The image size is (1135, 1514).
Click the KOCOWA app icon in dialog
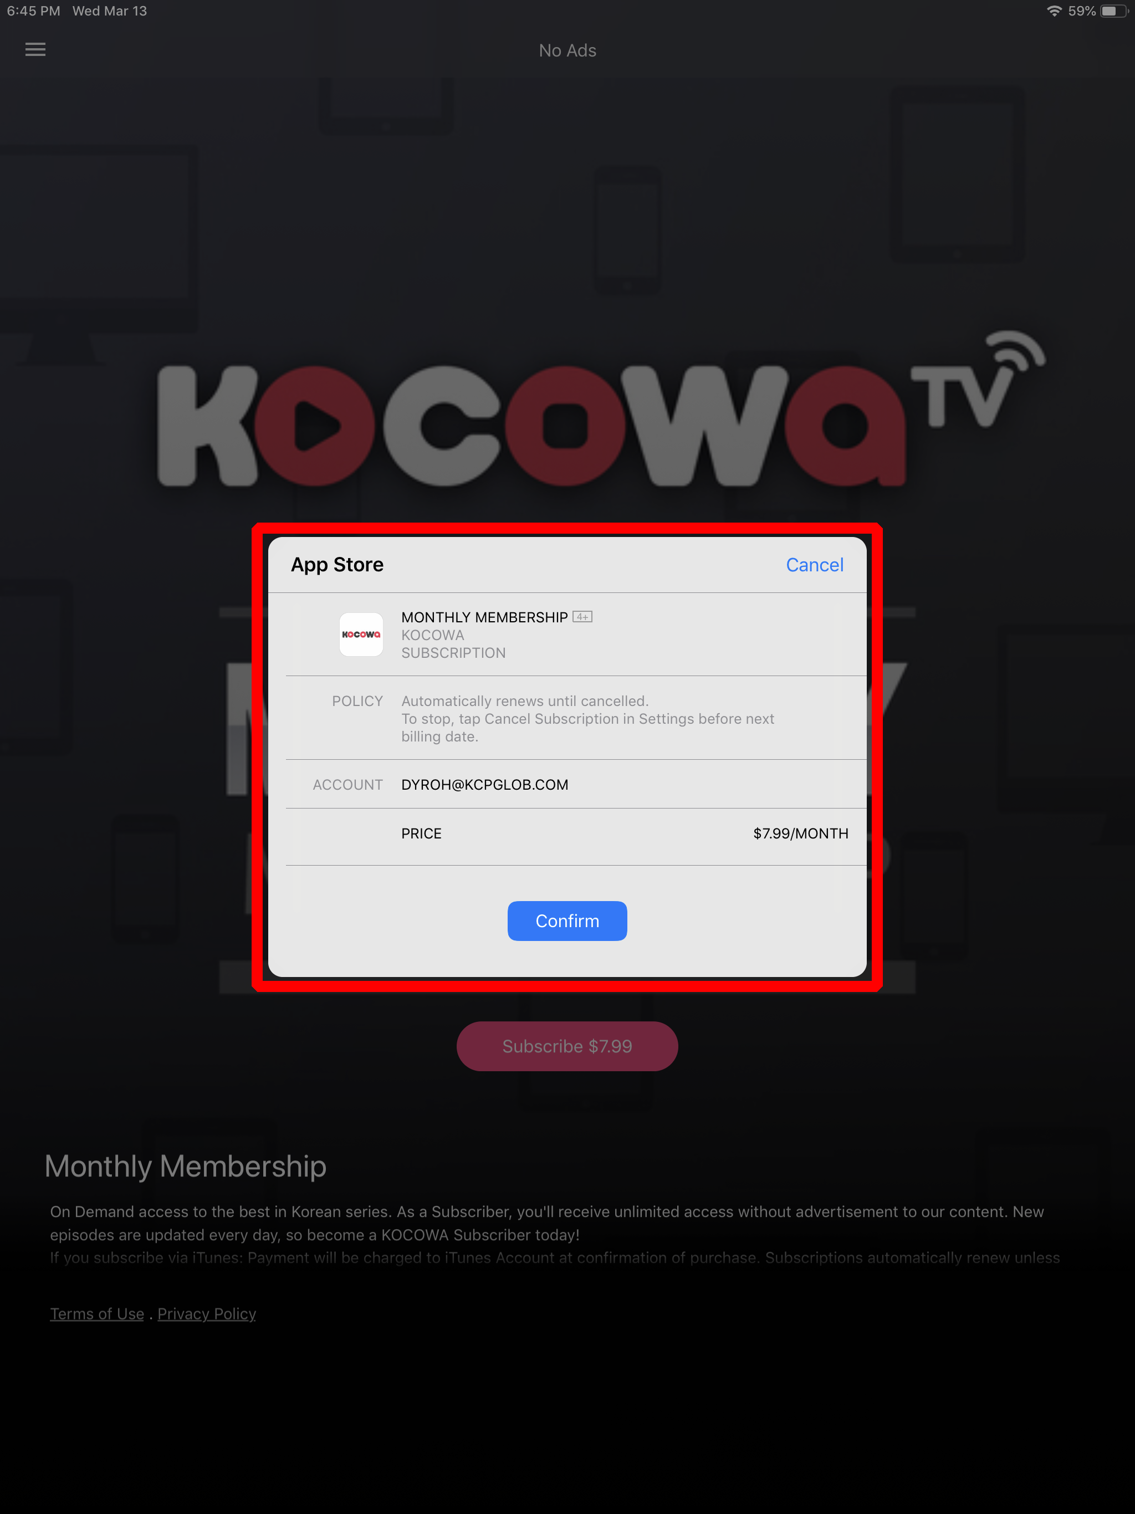click(x=360, y=633)
